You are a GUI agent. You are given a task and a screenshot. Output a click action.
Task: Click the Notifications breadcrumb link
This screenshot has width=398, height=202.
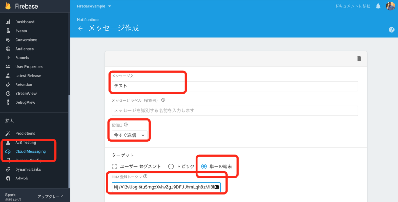(x=88, y=19)
